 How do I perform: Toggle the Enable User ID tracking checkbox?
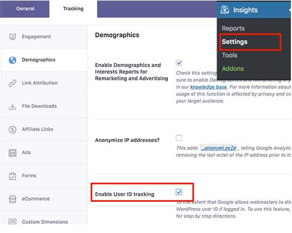click(179, 192)
